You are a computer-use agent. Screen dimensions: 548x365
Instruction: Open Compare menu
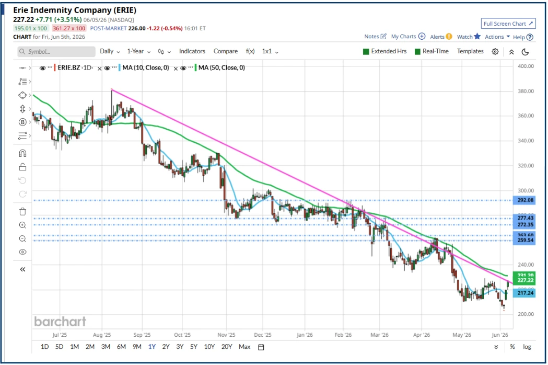coord(226,51)
